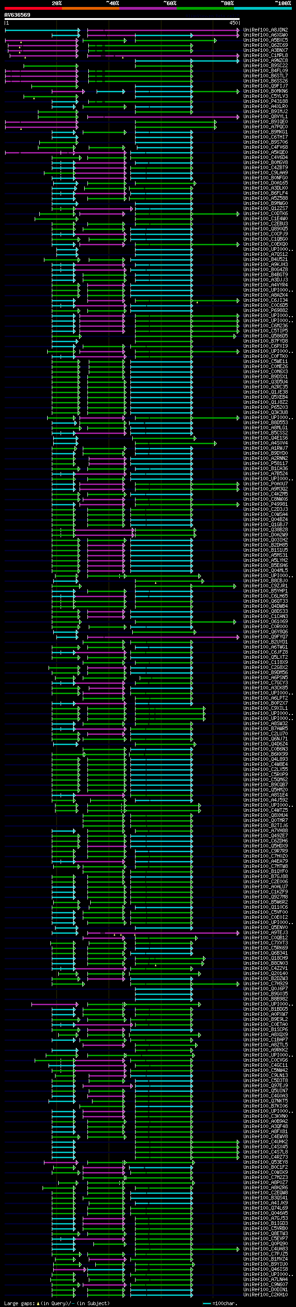
Task: Pick the UniRef100_A7PQC0 label
Action: (x=265, y=127)
